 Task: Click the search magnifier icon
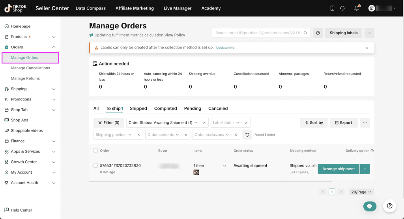click(305, 33)
